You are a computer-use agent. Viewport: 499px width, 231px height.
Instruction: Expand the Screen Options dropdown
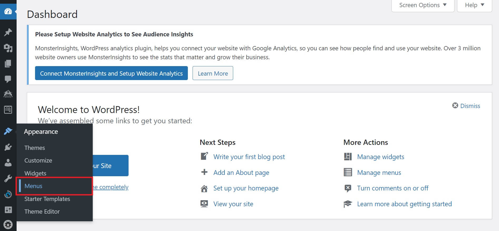click(x=423, y=5)
